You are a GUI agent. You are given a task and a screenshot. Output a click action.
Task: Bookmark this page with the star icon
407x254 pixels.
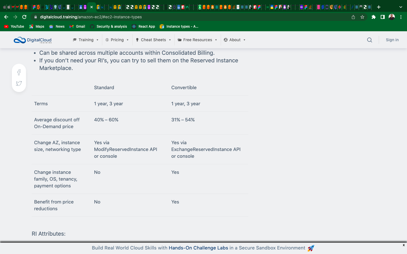coord(362,17)
